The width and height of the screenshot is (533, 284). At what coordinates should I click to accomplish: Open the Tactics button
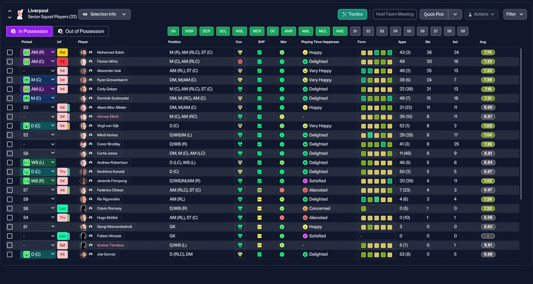coord(352,14)
